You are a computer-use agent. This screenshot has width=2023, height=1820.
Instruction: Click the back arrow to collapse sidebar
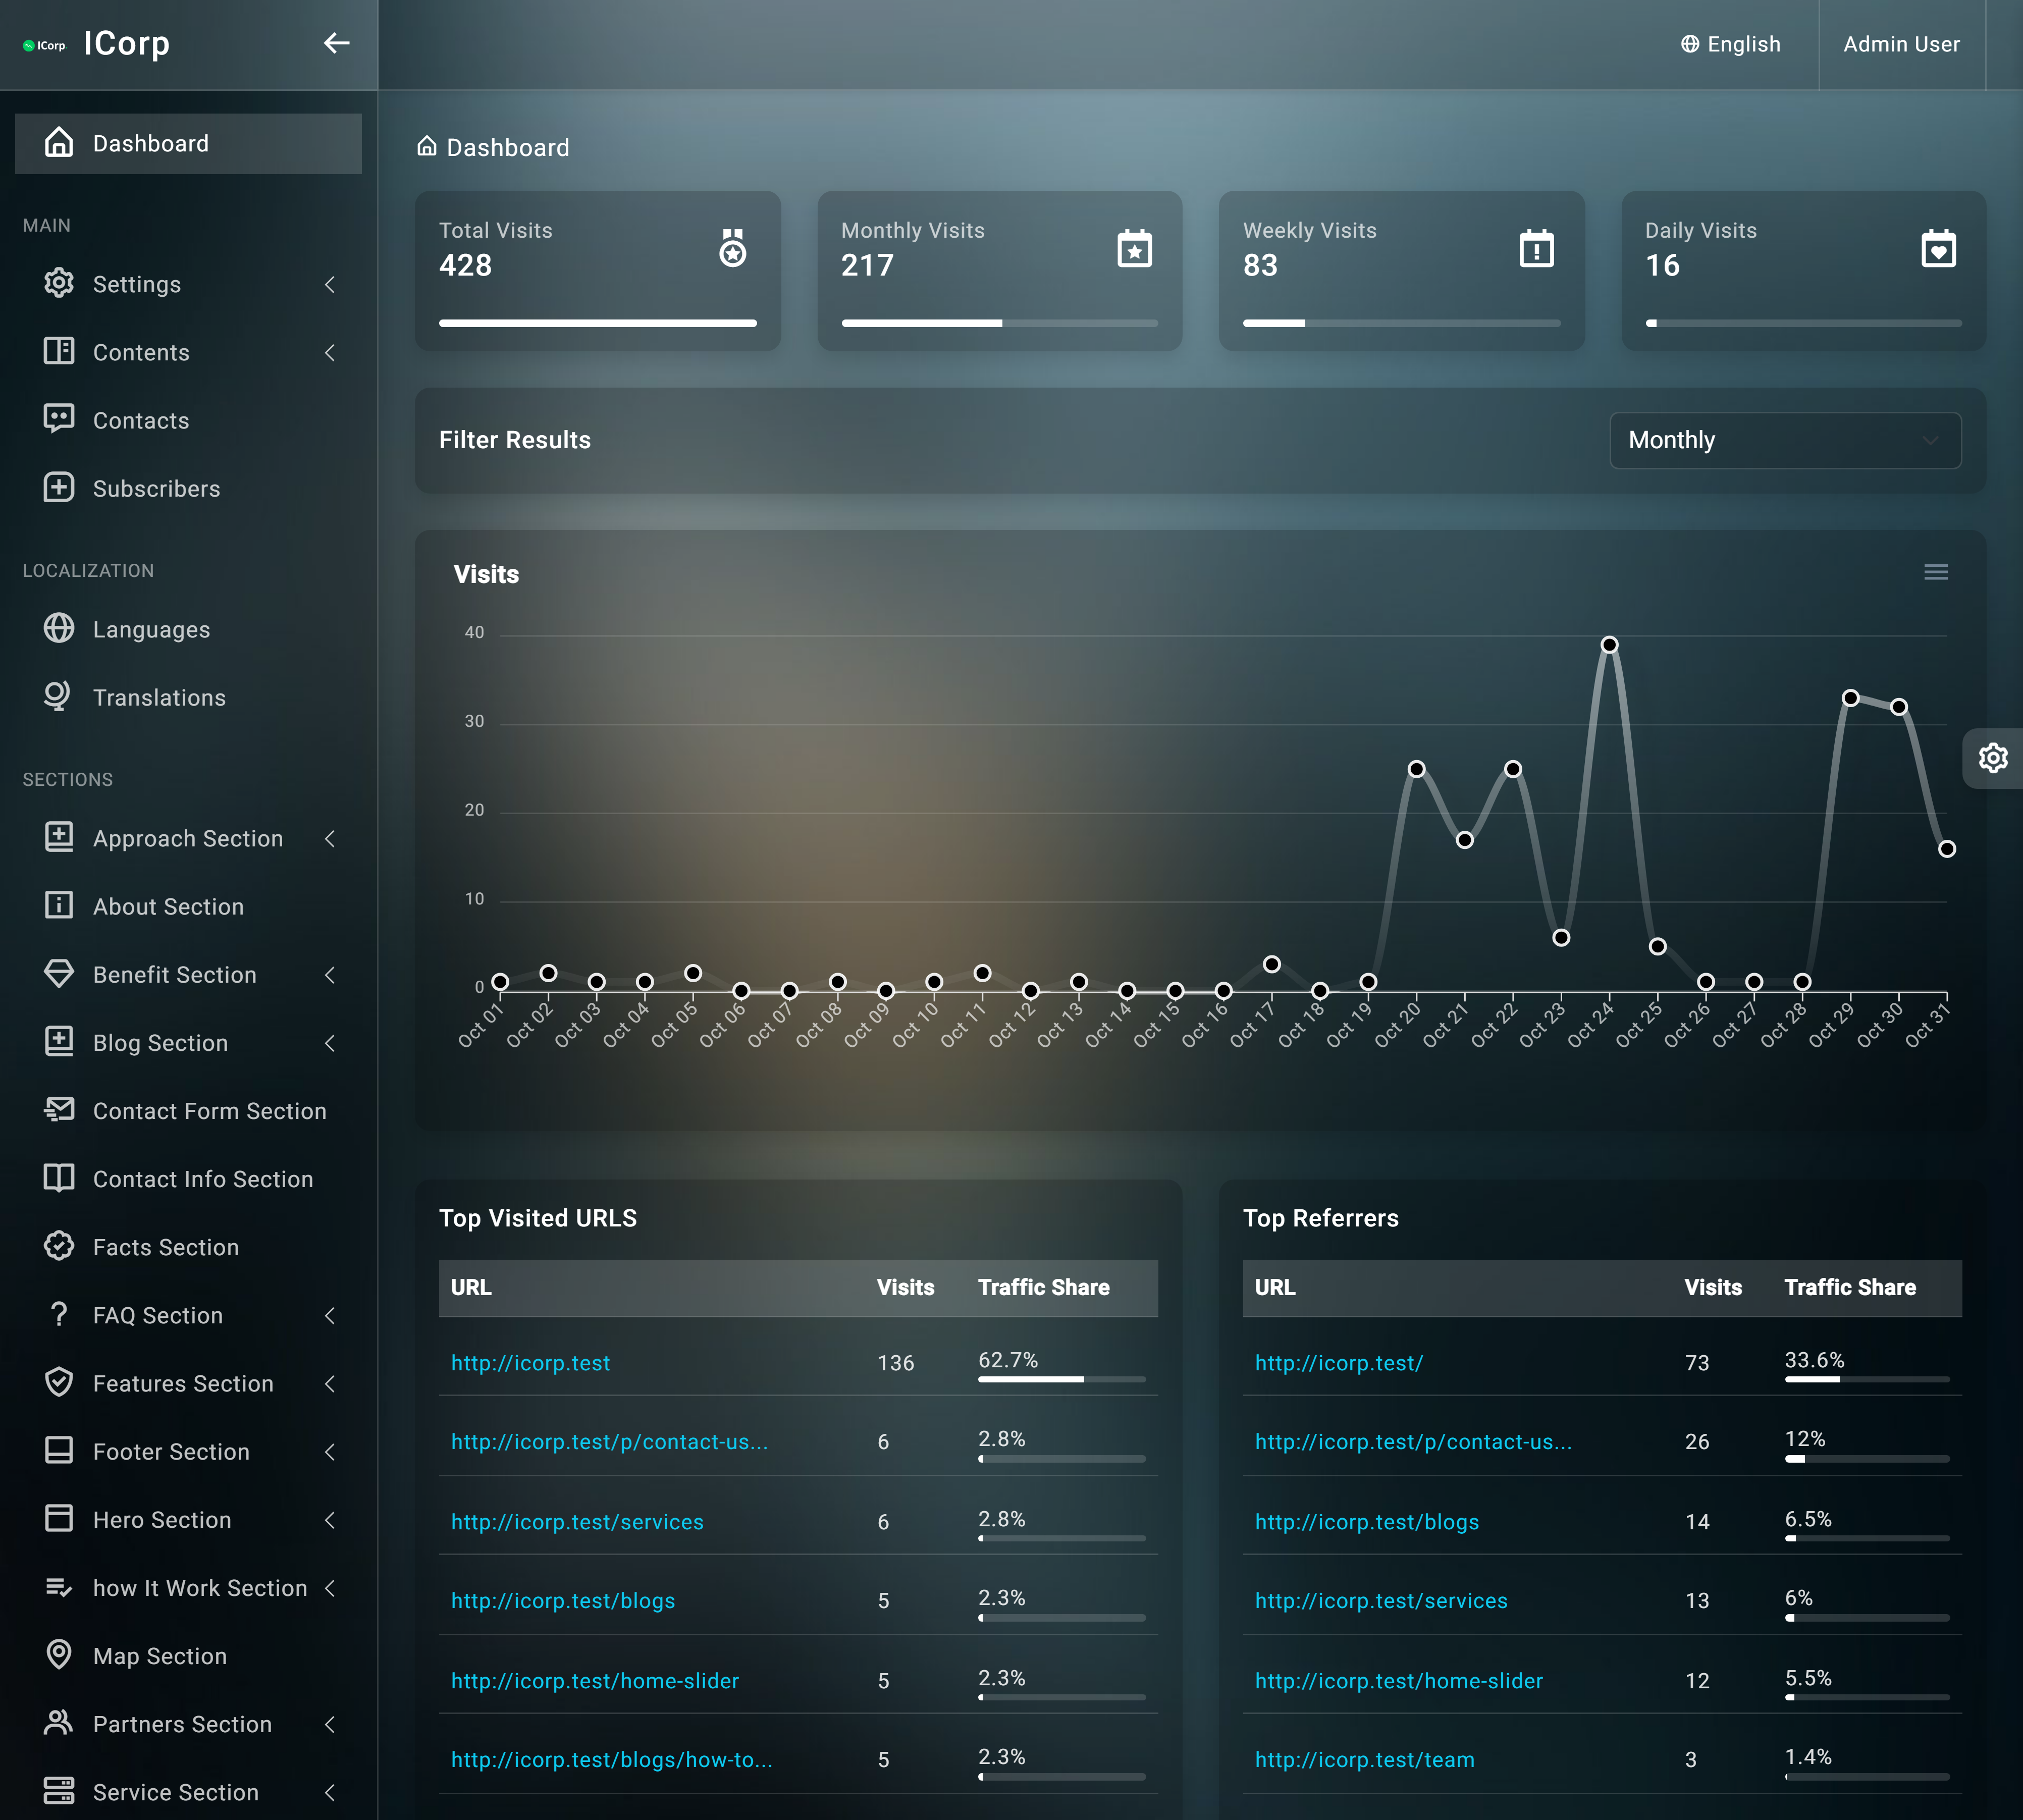pos(336,43)
